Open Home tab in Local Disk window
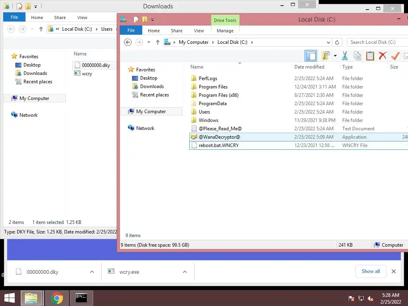Viewport: 408px width, 306px height. [153, 30]
